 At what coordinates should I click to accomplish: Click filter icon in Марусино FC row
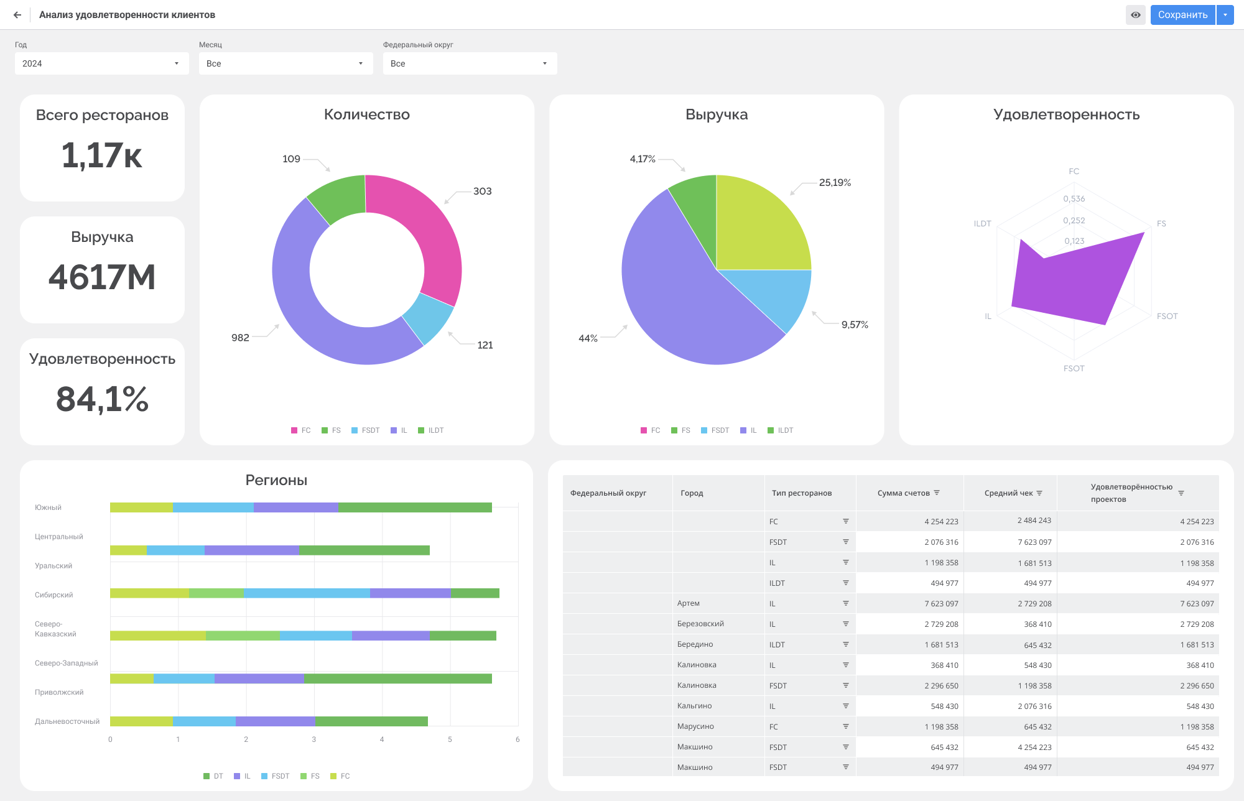click(846, 726)
